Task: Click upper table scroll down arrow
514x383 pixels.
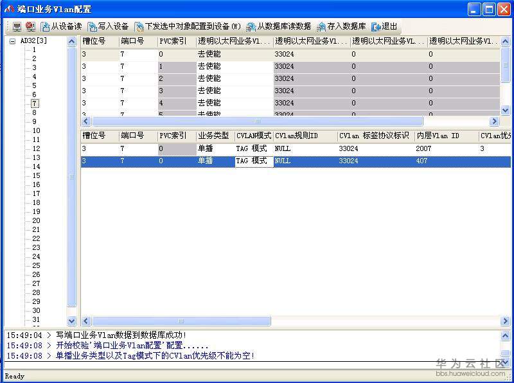Action: 505,110
